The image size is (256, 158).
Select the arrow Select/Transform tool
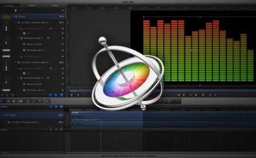1,101
